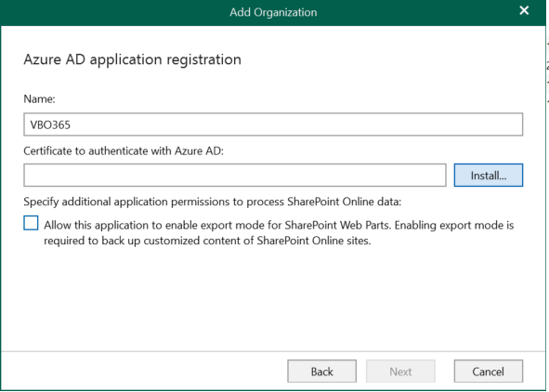Click the Name: label

pyautogui.click(x=39, y=99)
